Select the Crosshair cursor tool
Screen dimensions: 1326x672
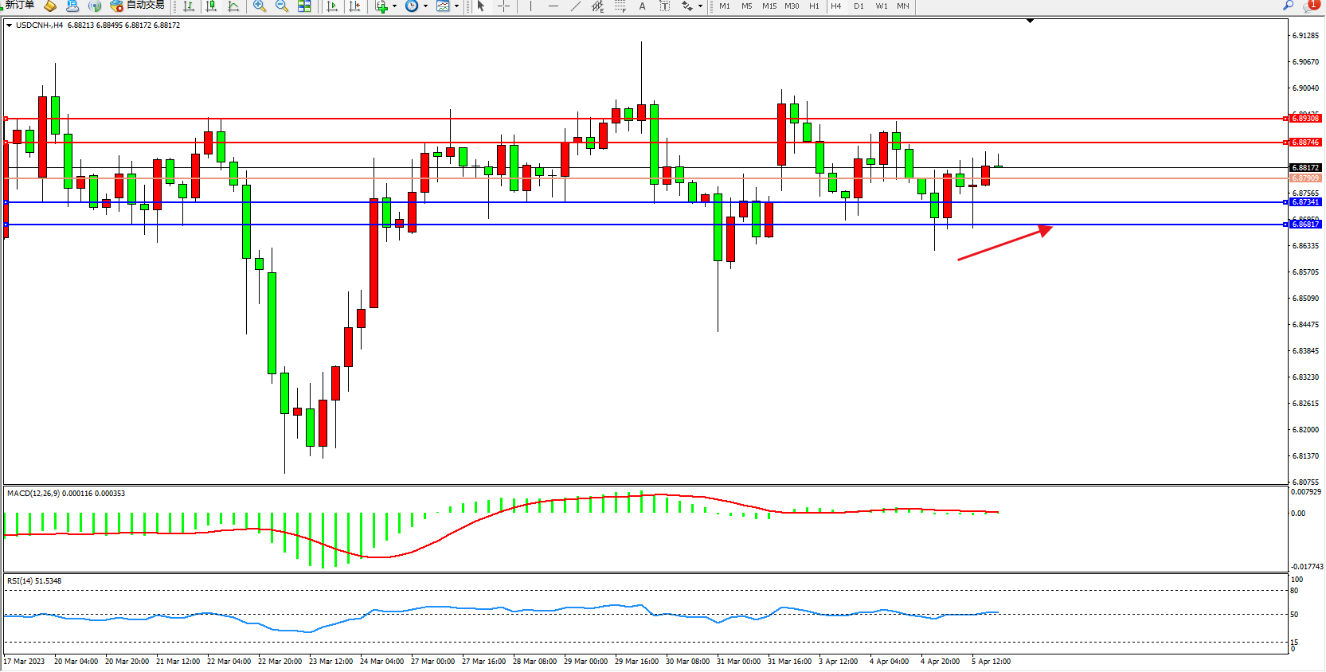pyautogui.click(x=504, y=6)
